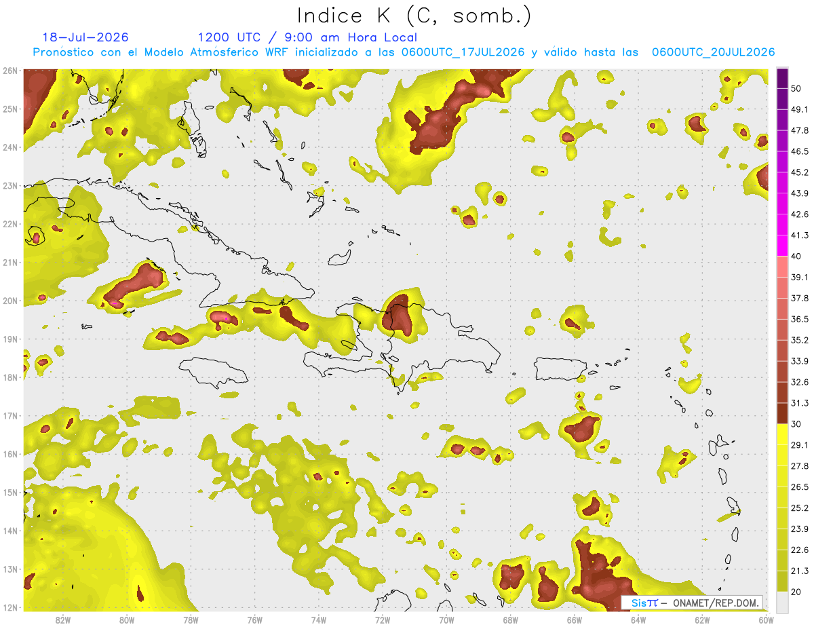Click colorbar value '39.1'
The width and height of the screenshot is (814, 629).
coord(800,278)
